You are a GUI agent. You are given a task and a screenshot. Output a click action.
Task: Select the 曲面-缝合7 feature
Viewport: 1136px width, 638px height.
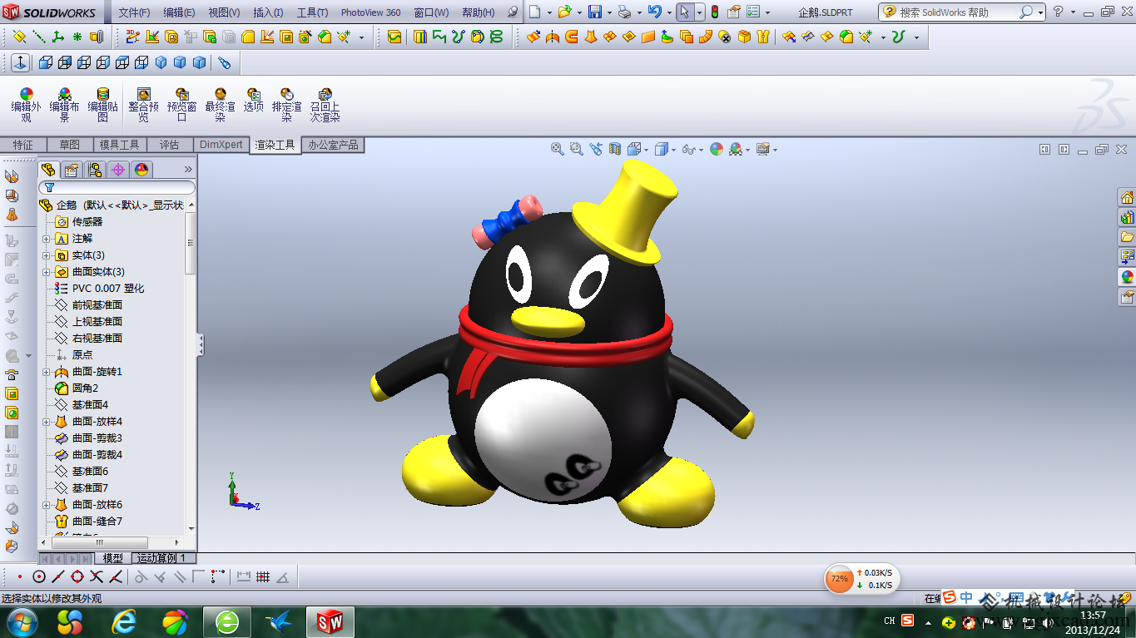97,522
